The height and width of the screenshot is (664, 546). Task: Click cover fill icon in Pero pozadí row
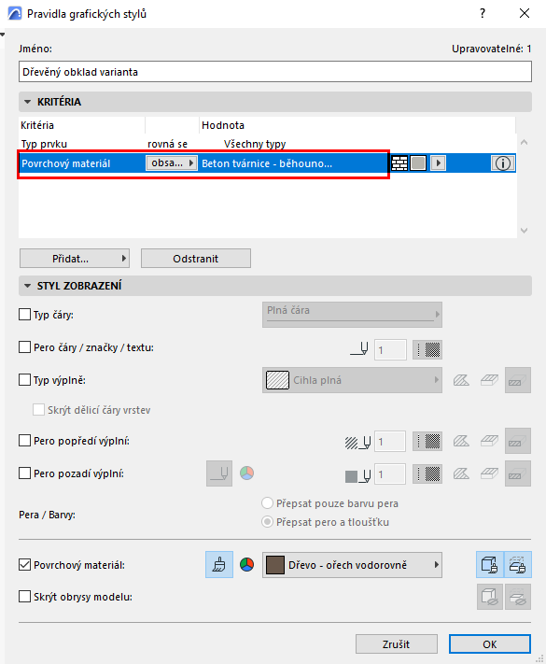[489, 473]
